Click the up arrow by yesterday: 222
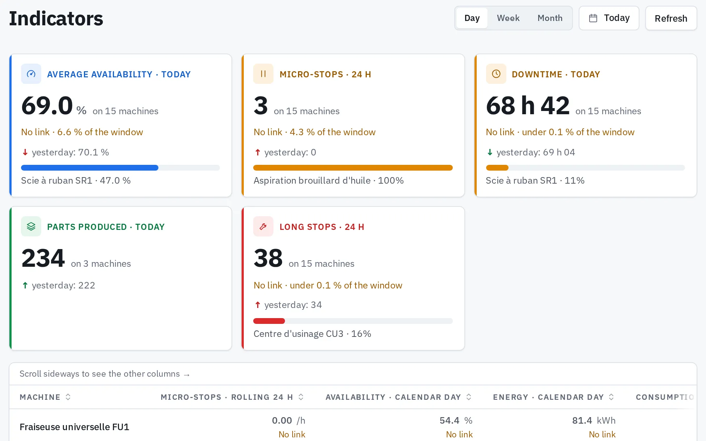This screenshot has height=441, width=706. point(25,285)
